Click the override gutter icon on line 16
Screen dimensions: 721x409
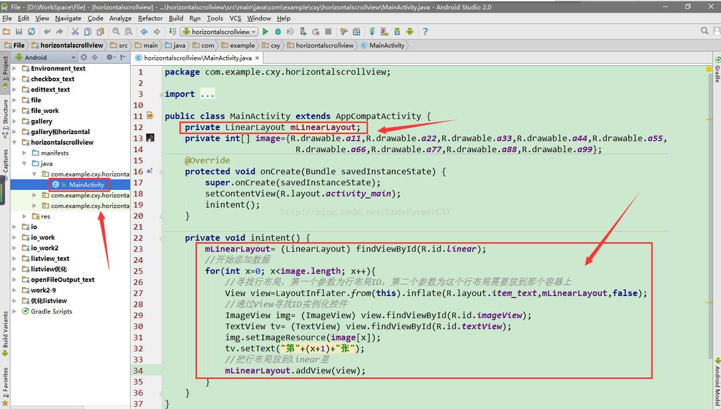pos(149,171)
